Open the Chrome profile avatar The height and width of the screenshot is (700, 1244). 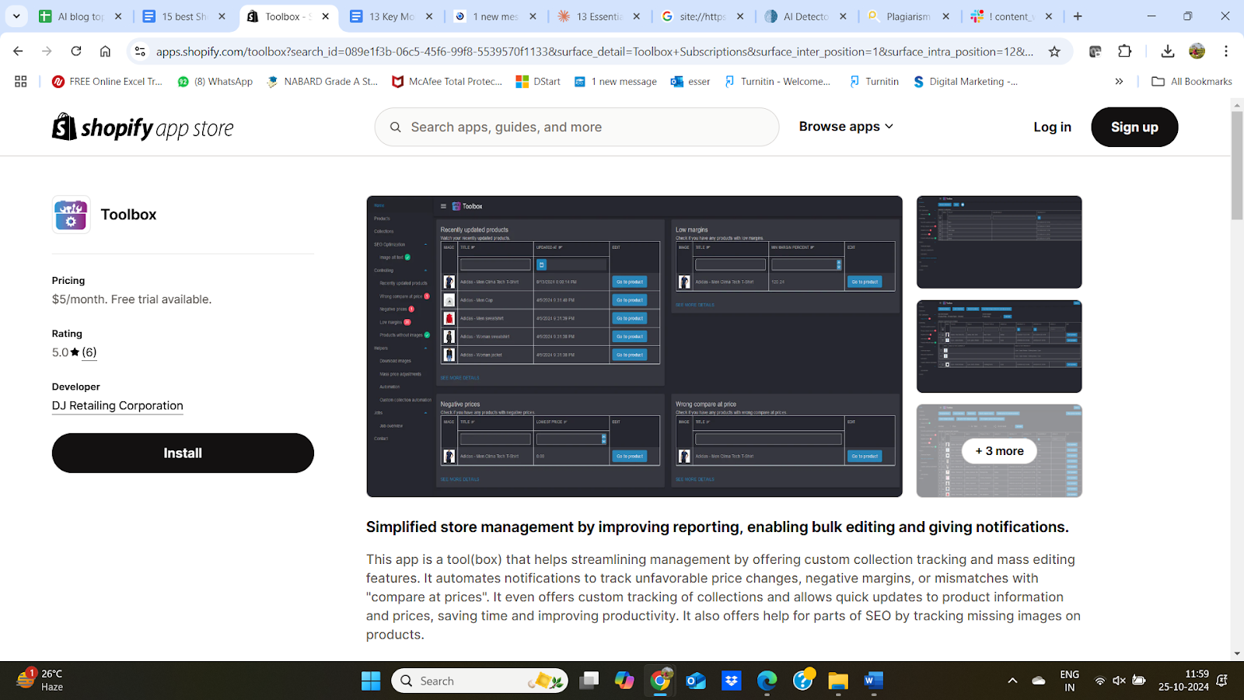pyautogui.click(x=1197, y=51)
